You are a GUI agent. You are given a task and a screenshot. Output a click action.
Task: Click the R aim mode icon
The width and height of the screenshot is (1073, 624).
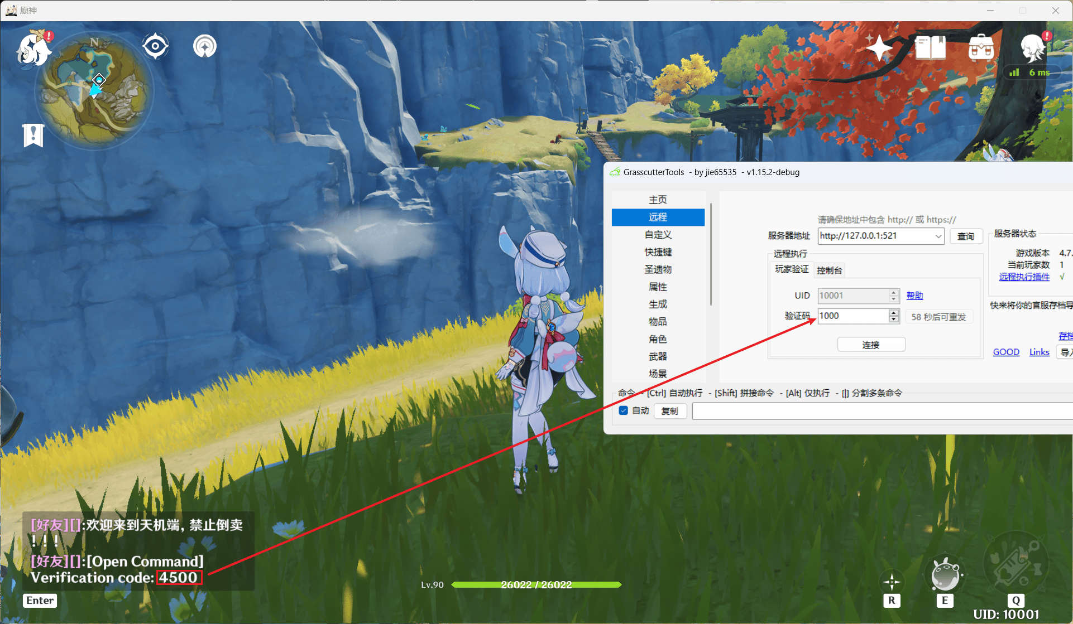click(x=892, y=582)
